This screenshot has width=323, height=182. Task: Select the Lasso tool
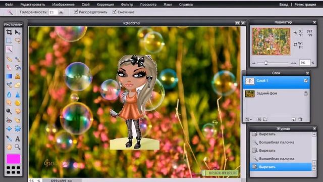tap(18, 40)
